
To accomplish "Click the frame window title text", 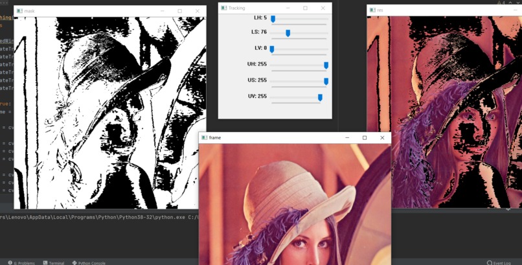I will (215, 137).
